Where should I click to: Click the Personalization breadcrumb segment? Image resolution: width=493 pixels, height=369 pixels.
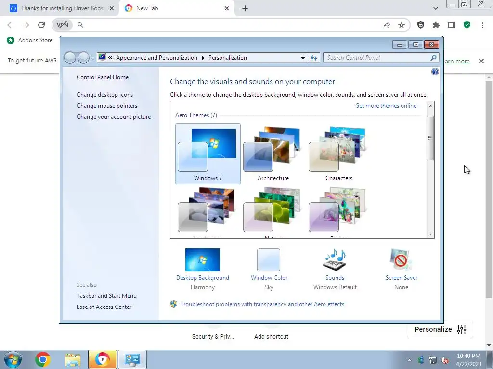coord(228,58)
